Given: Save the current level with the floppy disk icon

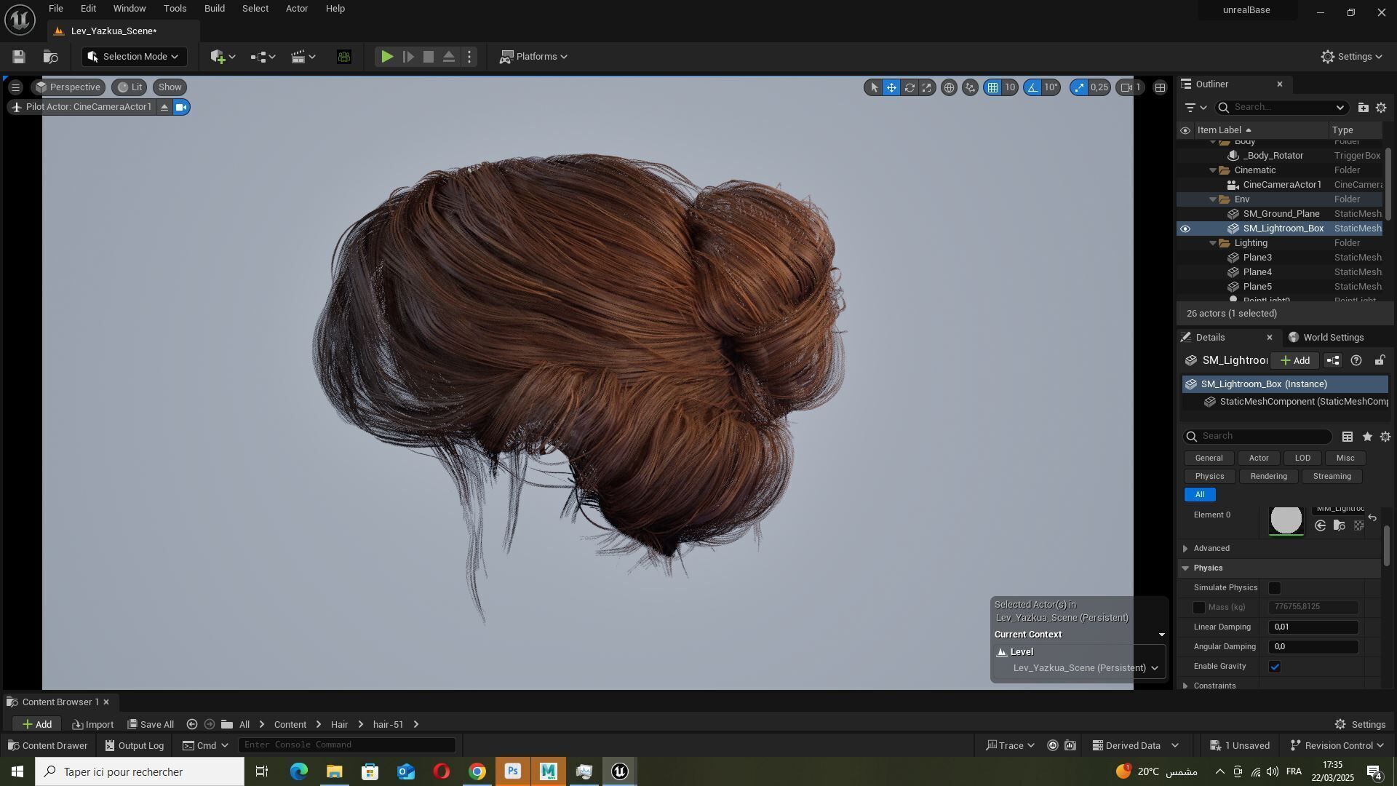Looking at the screenshot, I should coord(19,57).
